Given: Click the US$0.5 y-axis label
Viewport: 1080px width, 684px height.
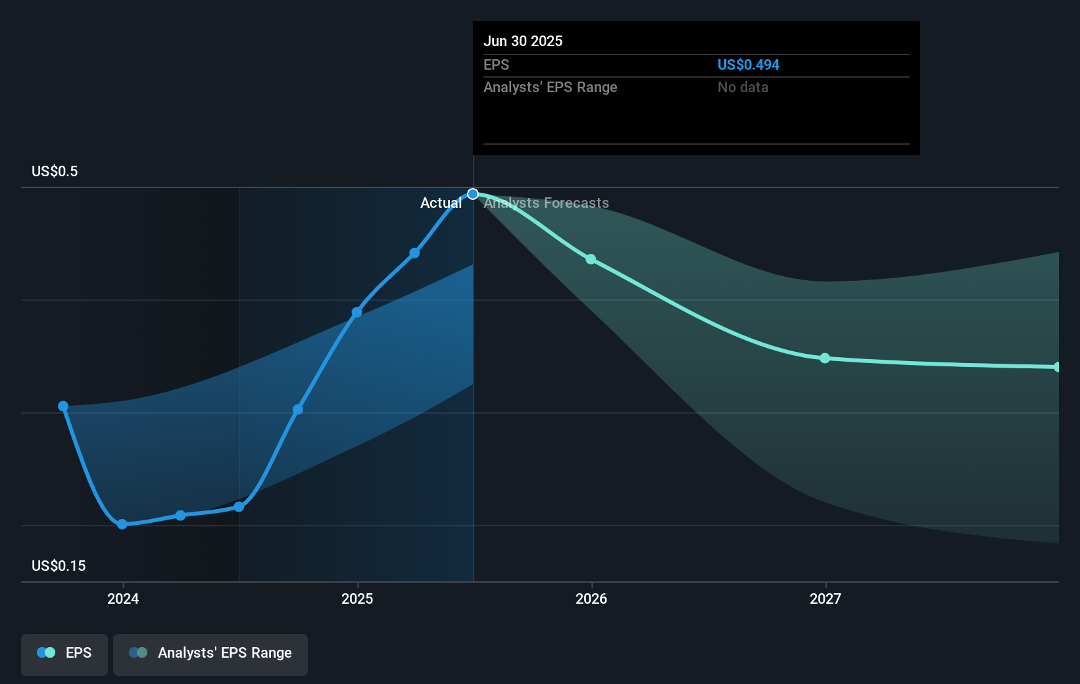Looking at the screenshot, I should (55, 172).
